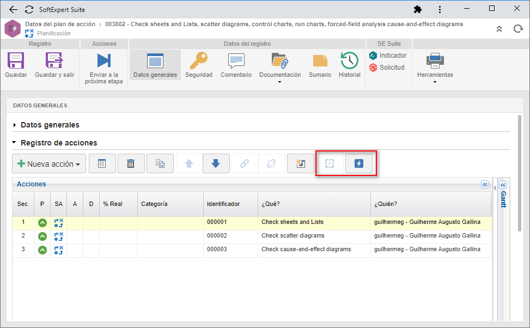Click green status icon in row 000002
This screenshot has width=530, height=328.
click(x=42, y=236)
